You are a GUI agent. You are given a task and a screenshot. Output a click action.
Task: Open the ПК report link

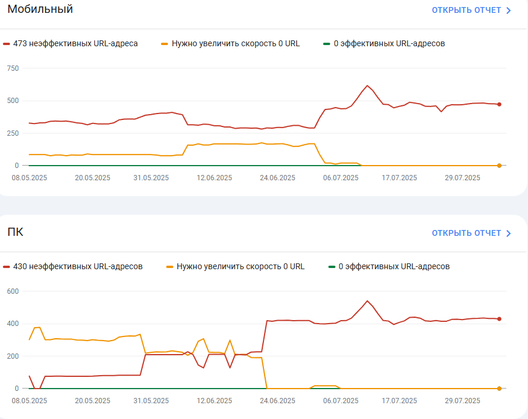pyautogui.click(x=471, y=233)
